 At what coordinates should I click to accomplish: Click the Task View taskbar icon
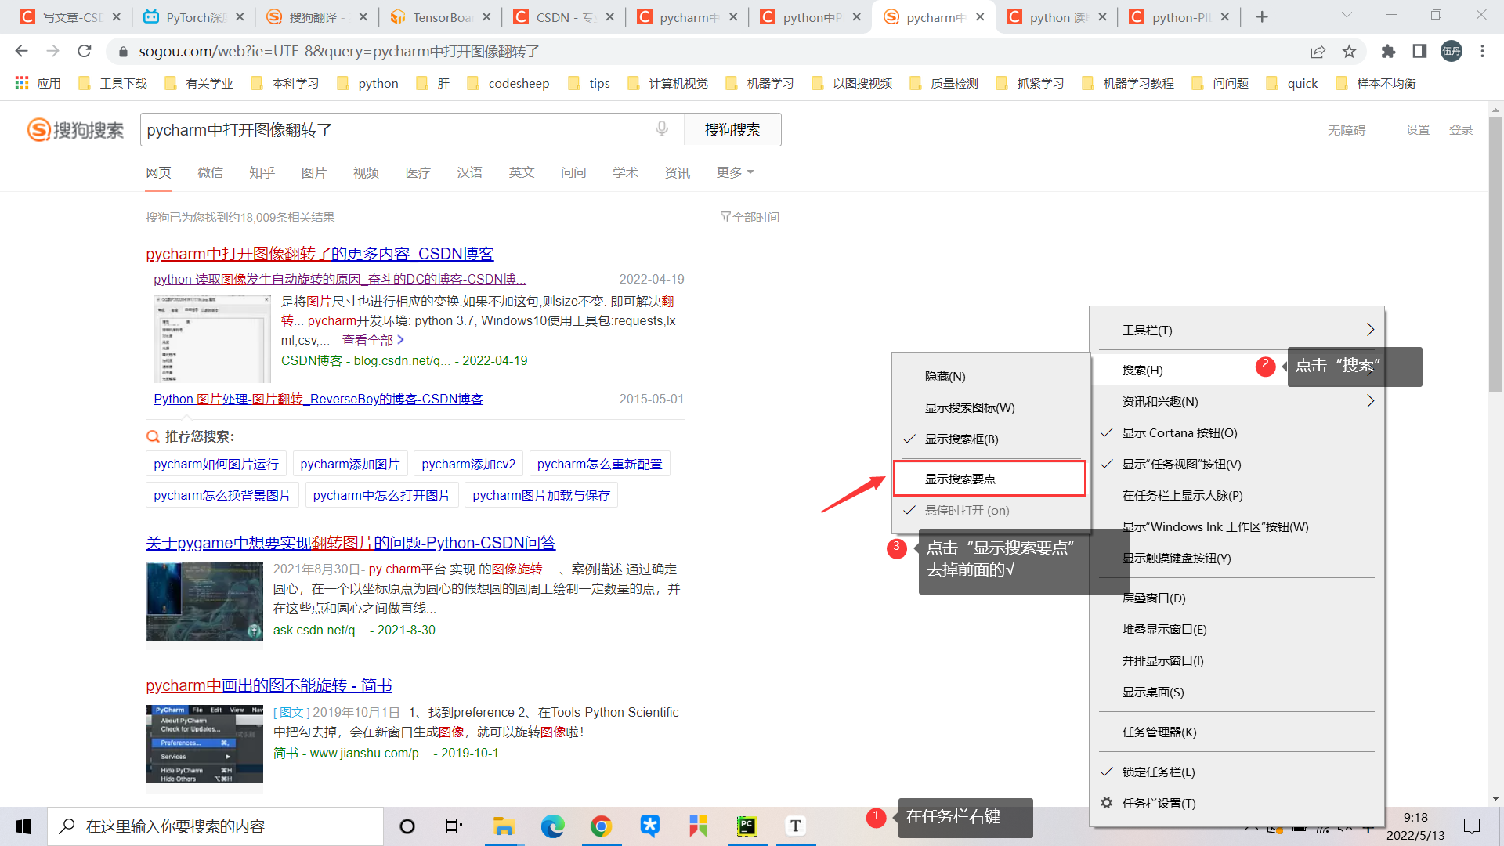(454, 826)
